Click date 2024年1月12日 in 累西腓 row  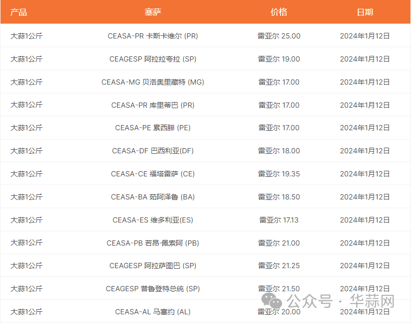coord(365,128)
